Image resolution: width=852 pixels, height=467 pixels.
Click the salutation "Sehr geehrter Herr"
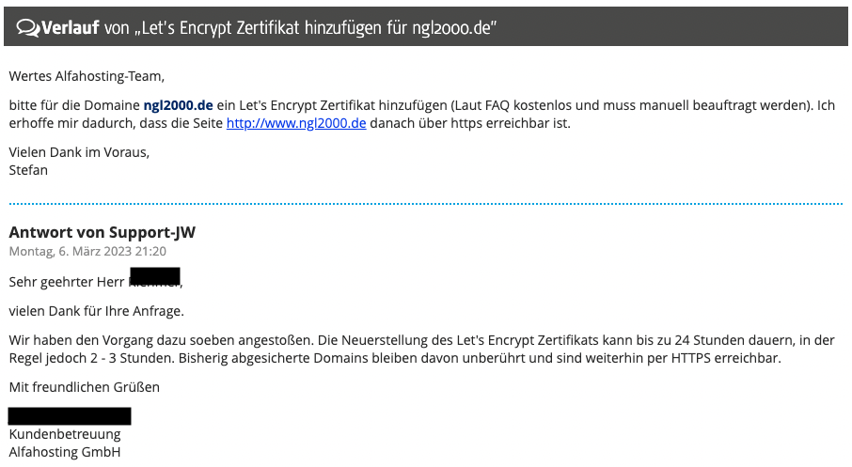click(x=66, y=281)
